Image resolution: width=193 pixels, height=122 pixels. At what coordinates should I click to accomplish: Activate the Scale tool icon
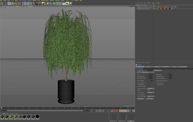(x=13, y=4)
